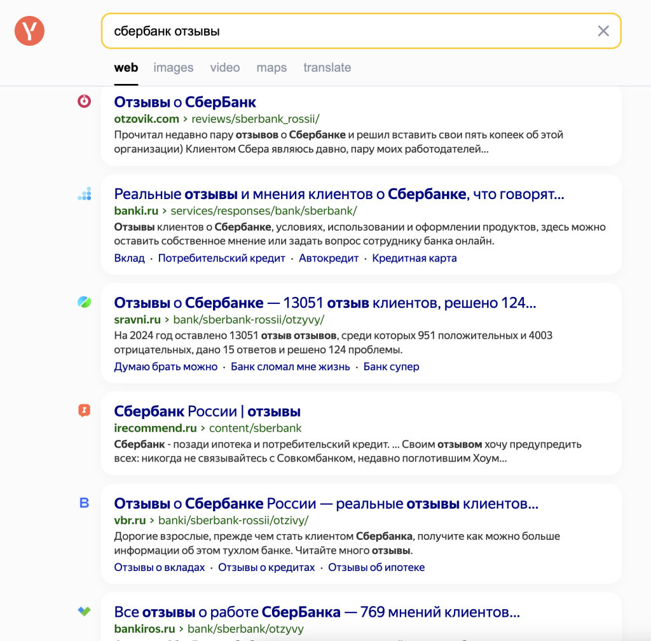
Task: Click the vbr.ru blue B favicon
Action: tap(85, 503)
